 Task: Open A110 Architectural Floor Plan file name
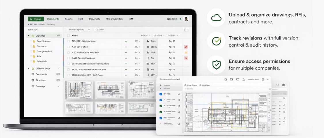pos(86,53)
